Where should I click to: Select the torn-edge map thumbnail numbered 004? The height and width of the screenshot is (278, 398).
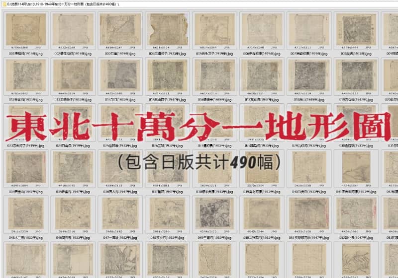(x=168, y=29)
